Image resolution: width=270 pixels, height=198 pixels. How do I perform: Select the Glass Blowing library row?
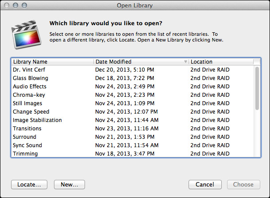132,78
